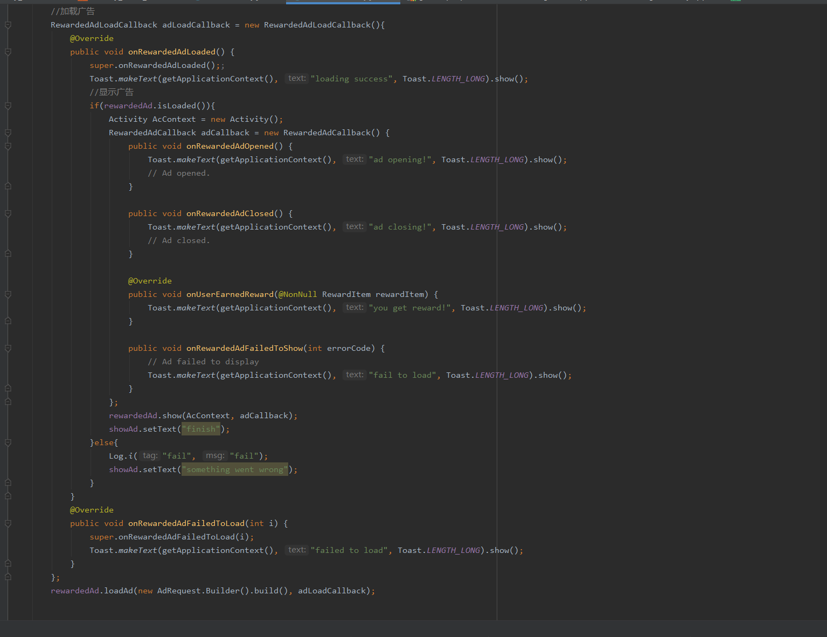This screenshot has width=827, height=637.
Task: Click the RewardItem rewardItem parameter
Action: point(373,294)
